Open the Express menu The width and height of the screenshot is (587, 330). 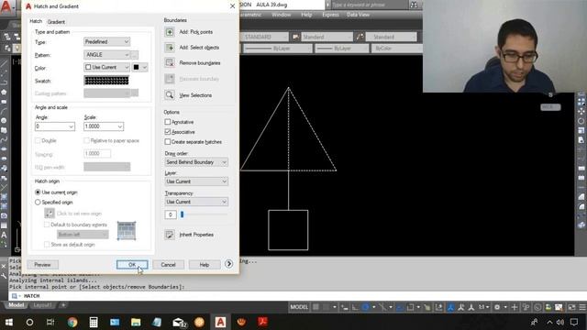[x=330, y=15]
